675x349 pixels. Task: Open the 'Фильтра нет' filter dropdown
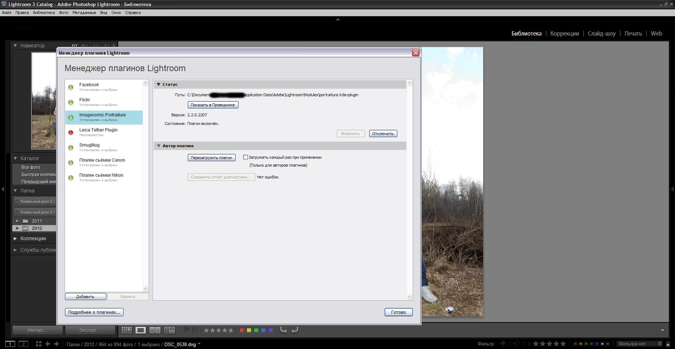(x=639, y=344)
